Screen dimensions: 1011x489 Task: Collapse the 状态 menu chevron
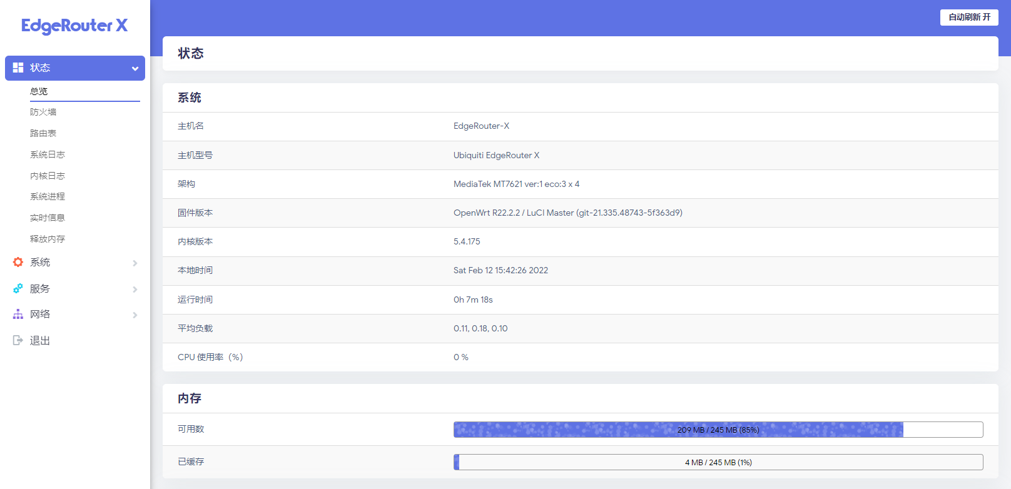(135, 69)
